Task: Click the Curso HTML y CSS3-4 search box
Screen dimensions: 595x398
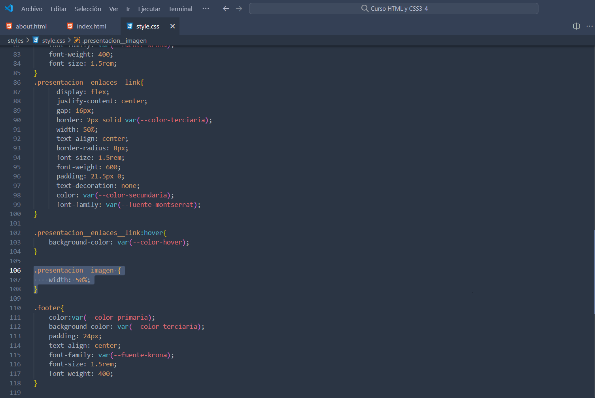Action: [393, 8]
